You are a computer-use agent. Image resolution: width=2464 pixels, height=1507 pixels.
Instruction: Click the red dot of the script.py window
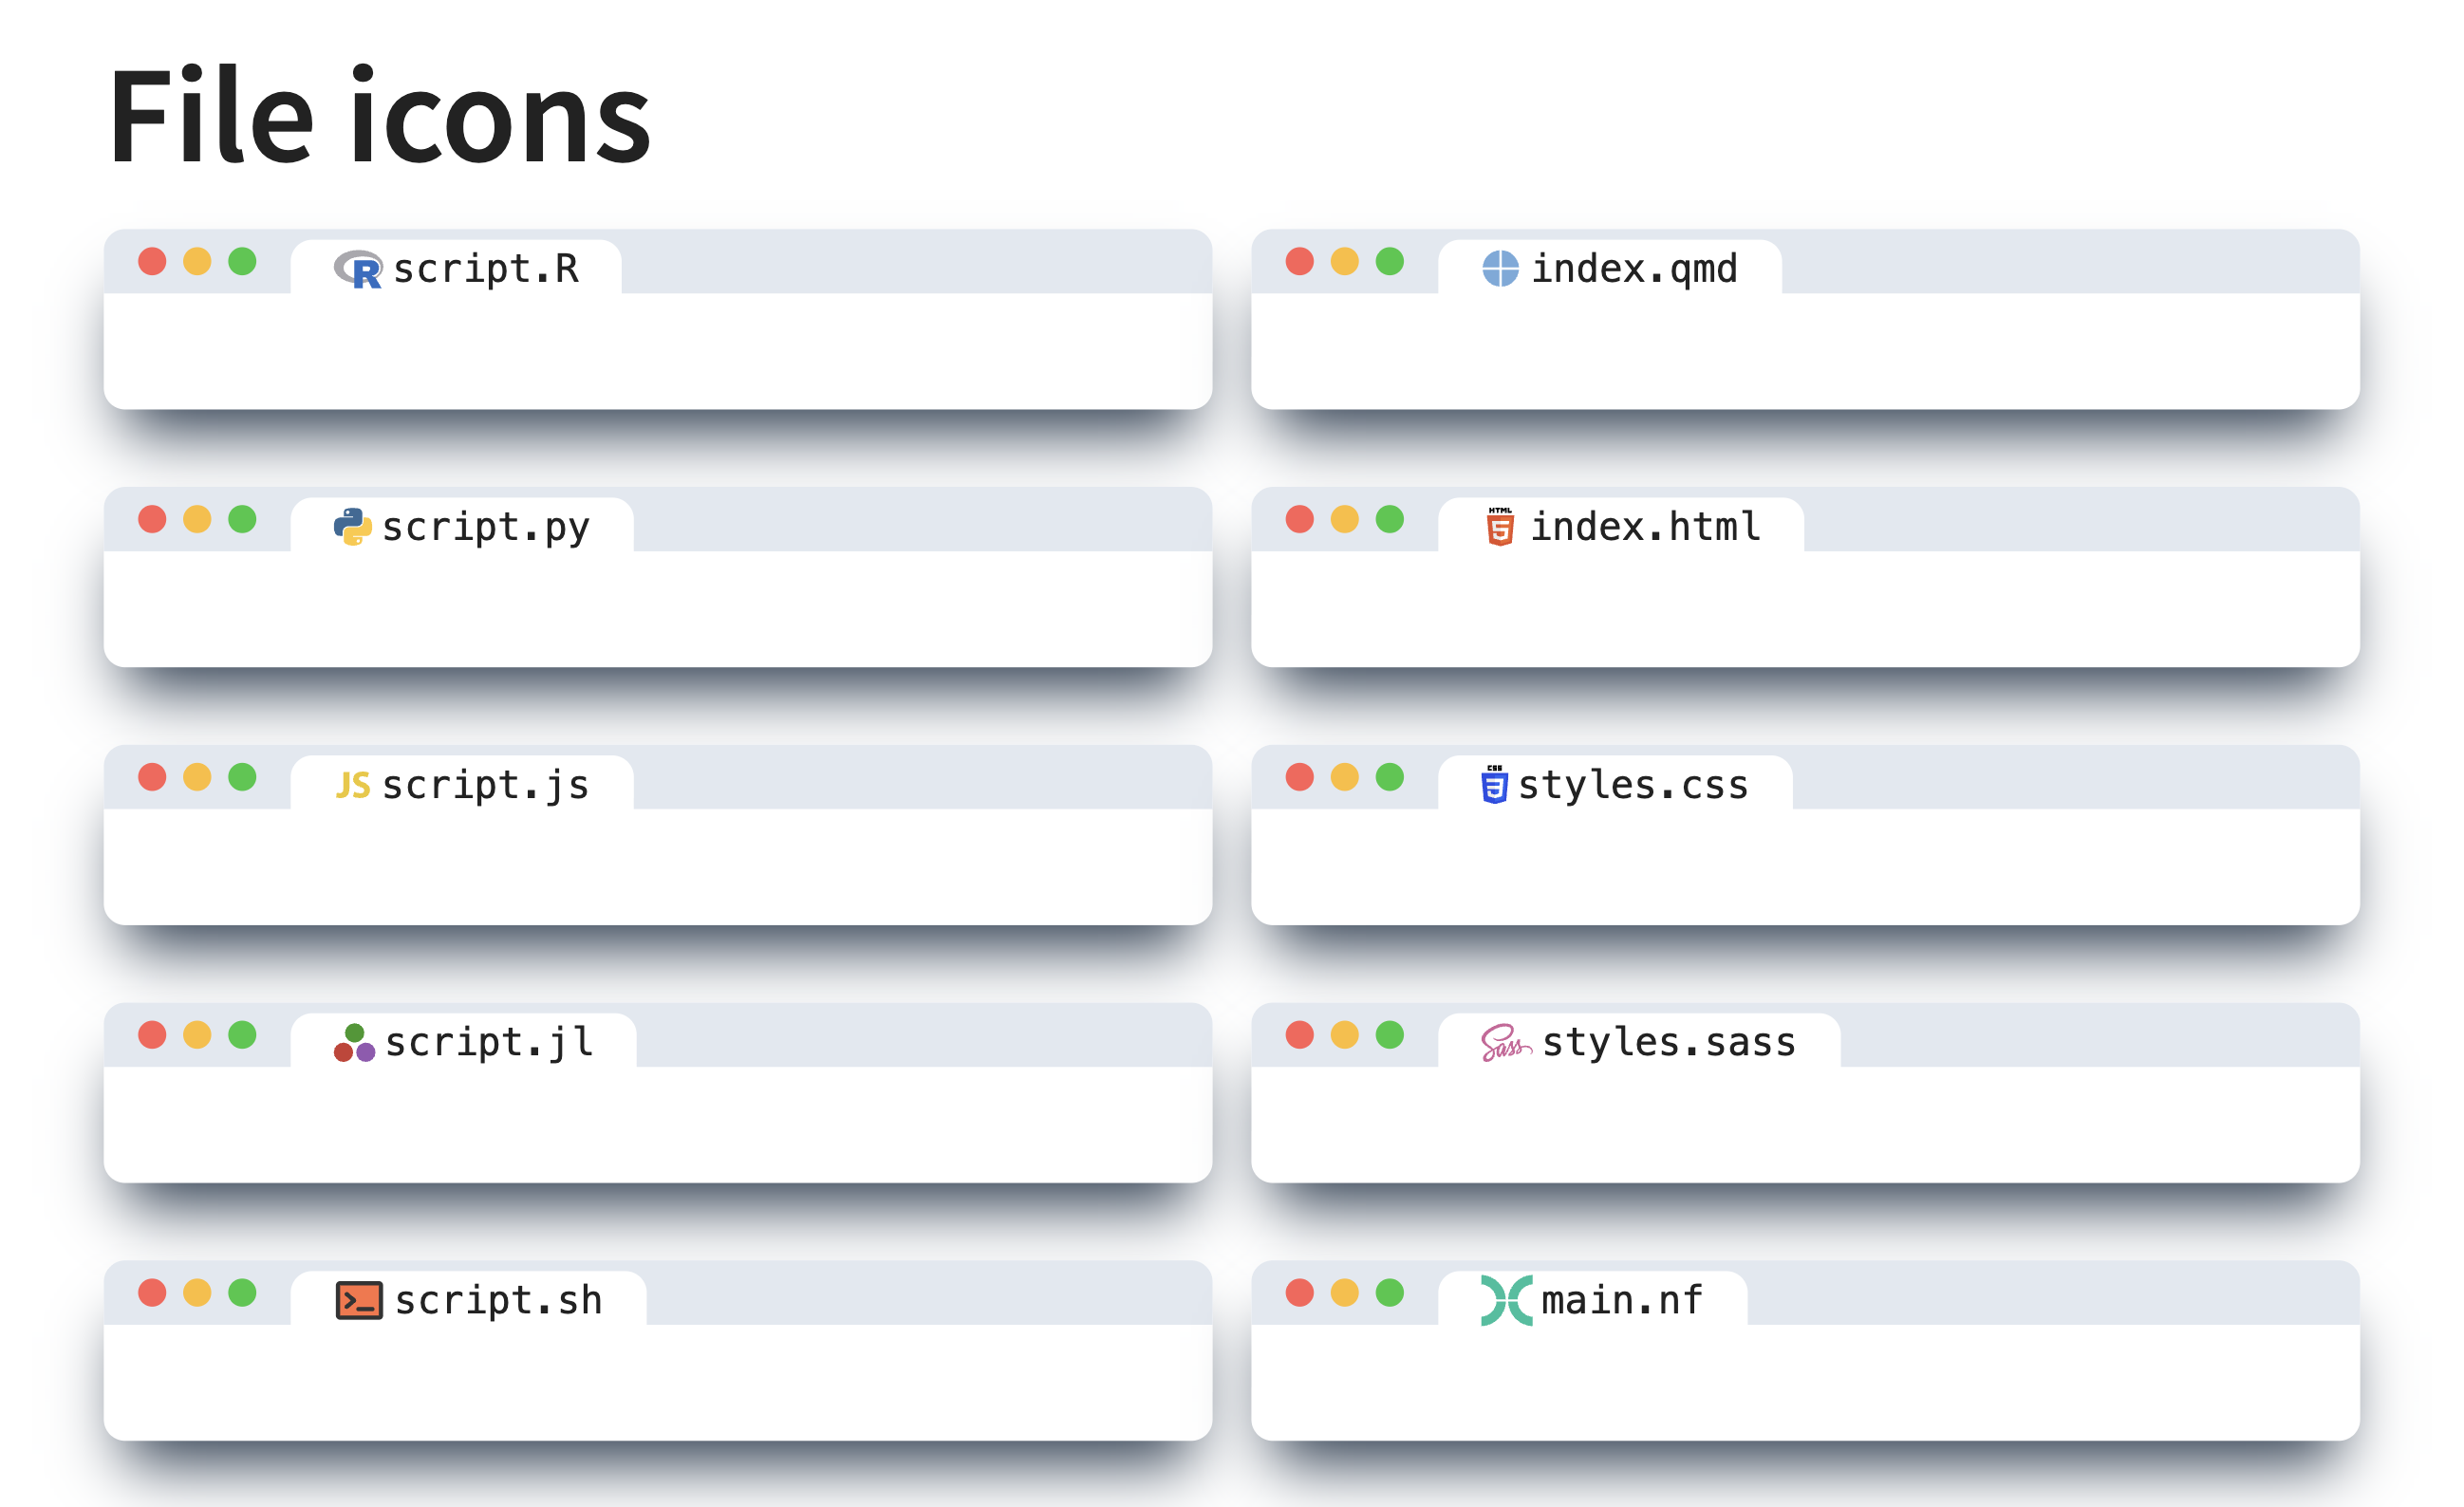tap(152, 519)
